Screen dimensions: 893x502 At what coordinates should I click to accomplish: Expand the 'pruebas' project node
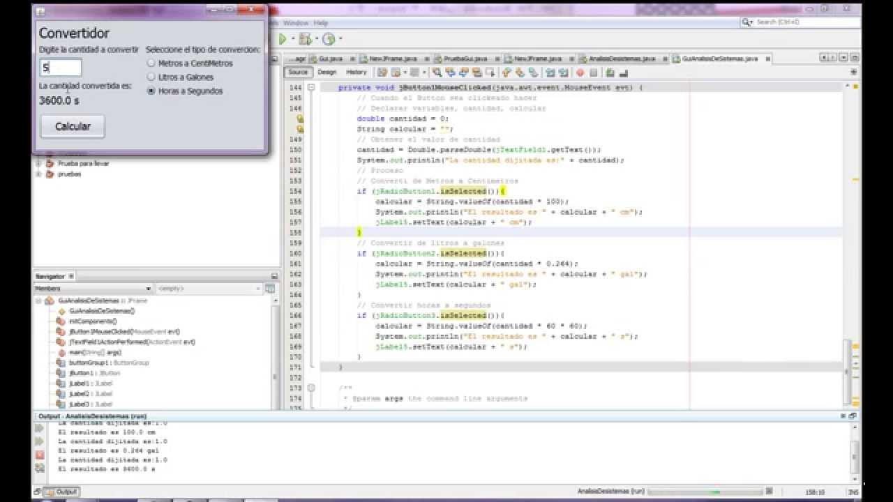pyautogui.click(x=39, y=174)
